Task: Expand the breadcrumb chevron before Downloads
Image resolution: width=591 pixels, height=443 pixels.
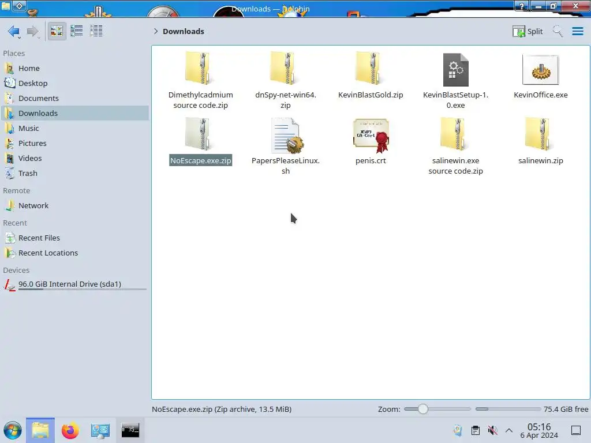Action: pyautogui.click(x=156, y=31)
